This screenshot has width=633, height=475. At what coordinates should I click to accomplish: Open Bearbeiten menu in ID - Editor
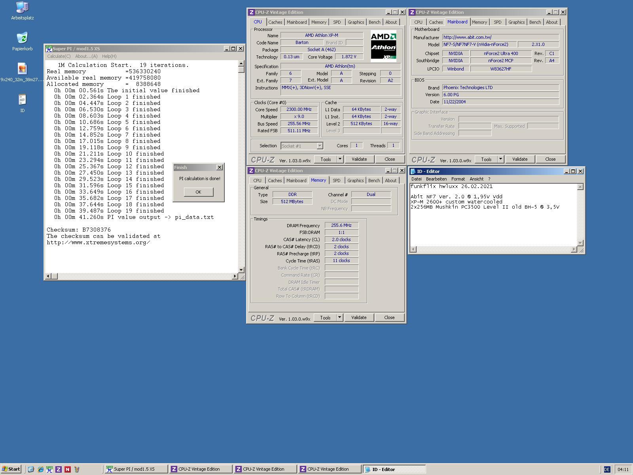436,179
